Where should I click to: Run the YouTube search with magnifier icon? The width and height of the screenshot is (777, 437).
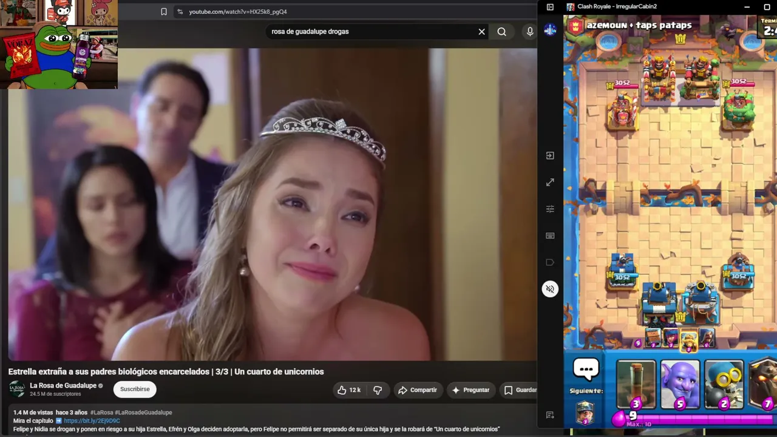pyautogui.click(x=501, y=32)
